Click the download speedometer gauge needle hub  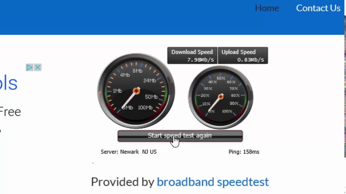pyautogui.click(x=137, y=91)
